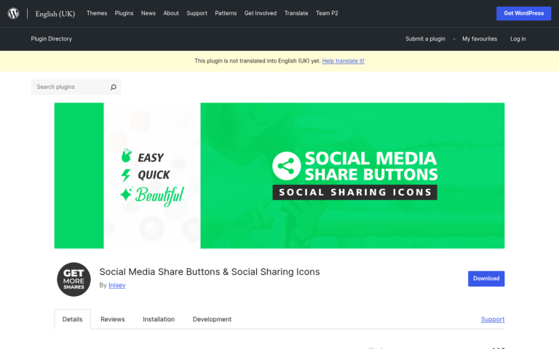The width and height of the screenshot is (559, 349).
Task: Open Get Involved in the header
Action: pyautogui.click(x=261, y=13)
